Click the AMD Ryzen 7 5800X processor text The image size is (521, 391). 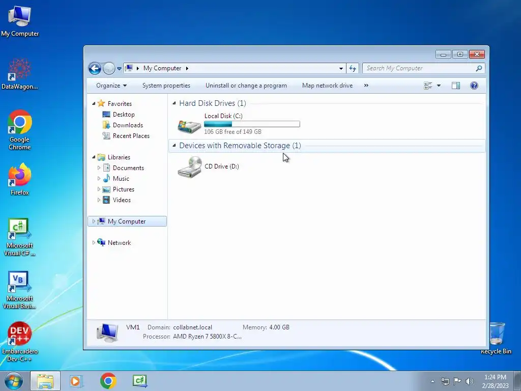point(208,337)
